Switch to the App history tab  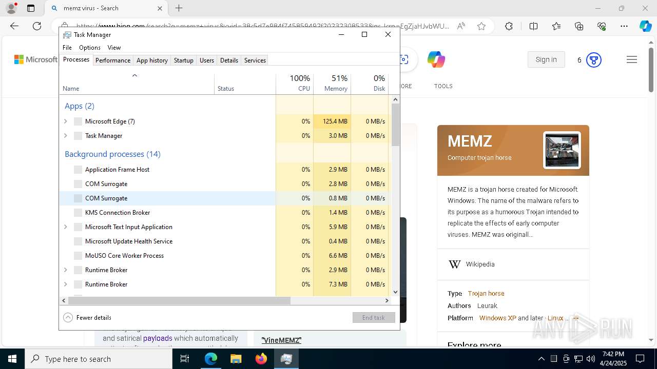152,60
